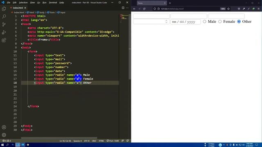Open editor More Actions ellipsis
Screen dimensions: 262x147
point(127,8)
